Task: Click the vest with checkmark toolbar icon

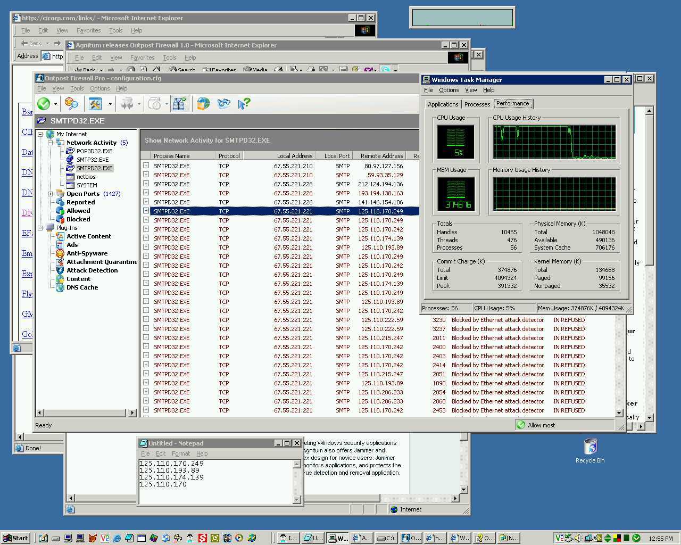Action: click(179, 104)
